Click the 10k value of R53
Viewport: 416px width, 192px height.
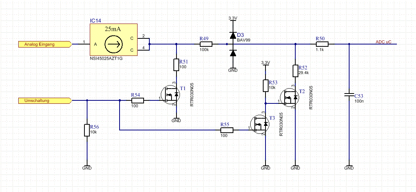pyautogui.click(x=272, y=87)
